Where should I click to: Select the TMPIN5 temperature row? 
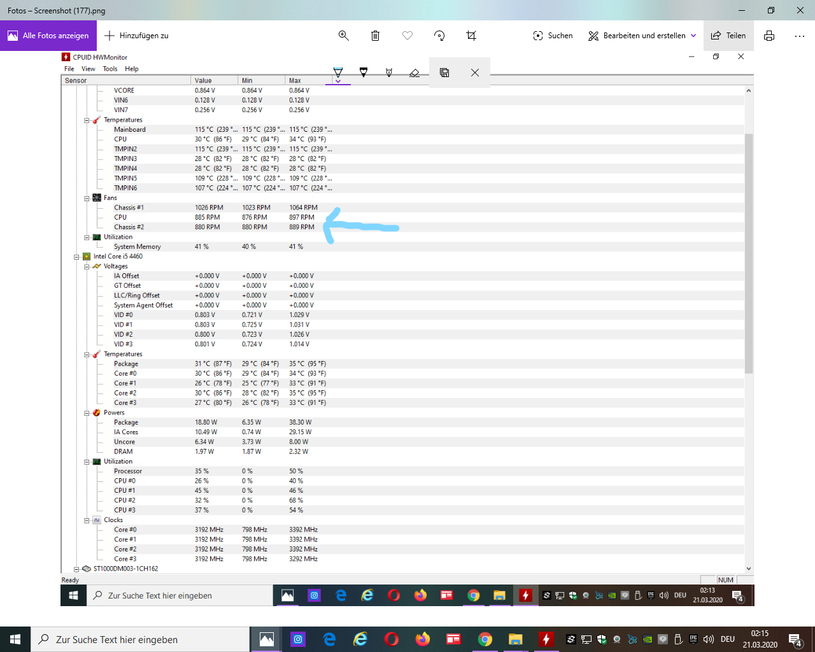[x=403, y=178]
